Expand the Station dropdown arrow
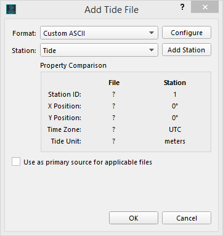This screenshot has width=223, height=236. pos(152,50)
